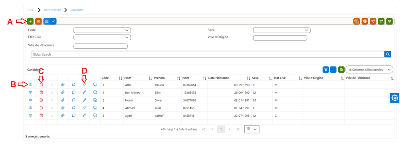Delete candidate Arbi Houda with trash icon

[x=41, y=84]
